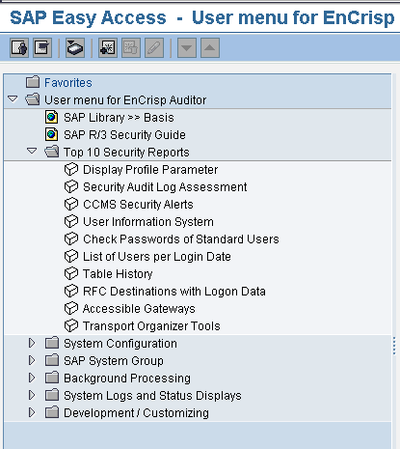The height and width of the screenshot is (449, 400).
Task: Expand the System Configuration folder
Action: pos(32,343)
